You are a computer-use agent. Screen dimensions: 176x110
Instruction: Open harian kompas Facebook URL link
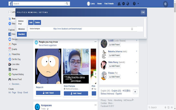[68, 29]
